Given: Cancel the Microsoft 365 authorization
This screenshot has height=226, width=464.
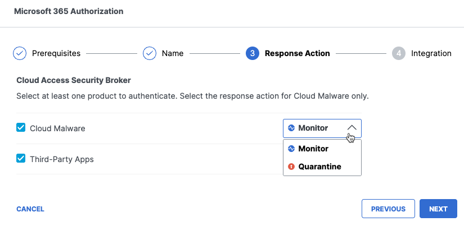Looking at the screenshot, I should click(30, 209).
